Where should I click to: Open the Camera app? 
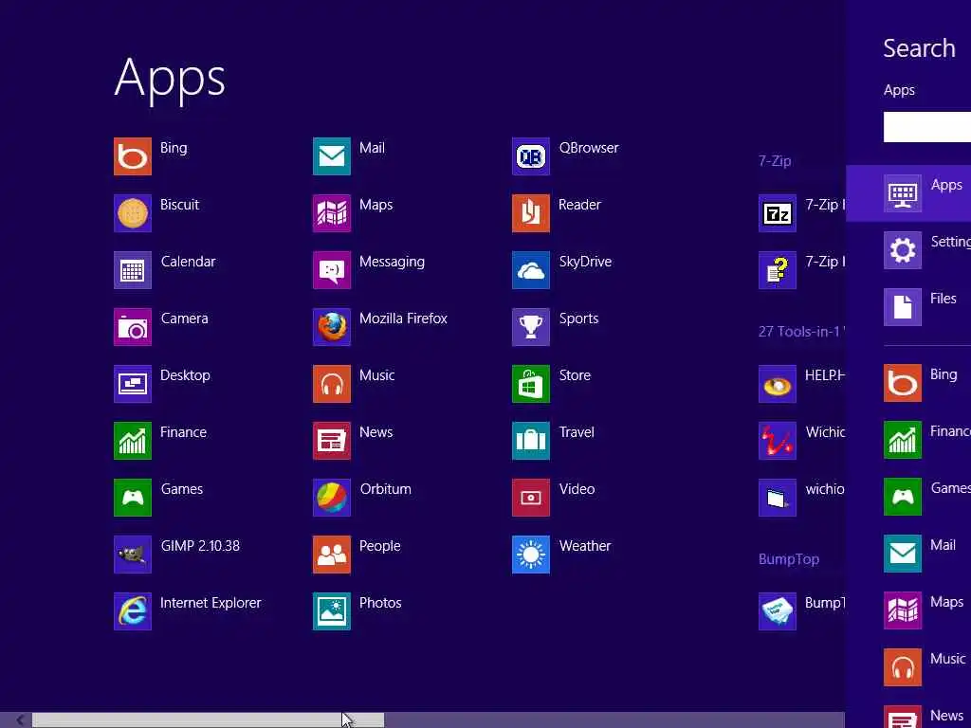pos(133,327)
